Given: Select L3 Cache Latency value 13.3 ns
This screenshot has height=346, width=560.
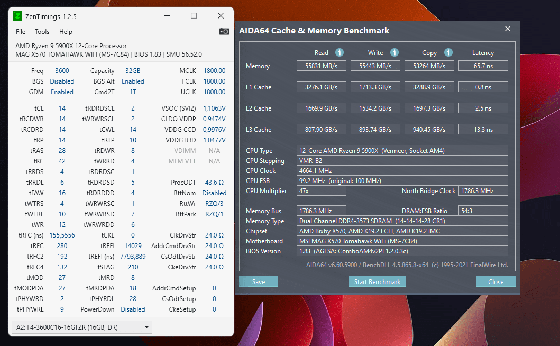Looking at the screenshot, I should tap(483, 129).
